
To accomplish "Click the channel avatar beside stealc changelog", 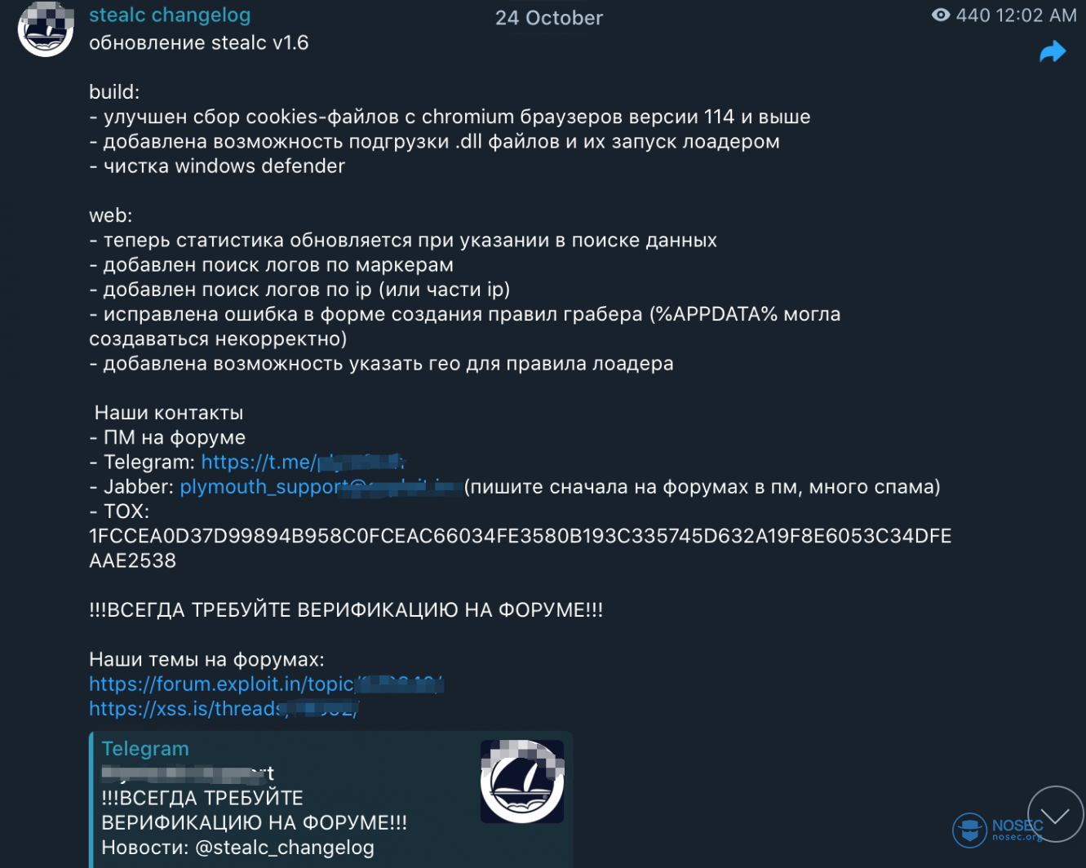I will point(46,29).
